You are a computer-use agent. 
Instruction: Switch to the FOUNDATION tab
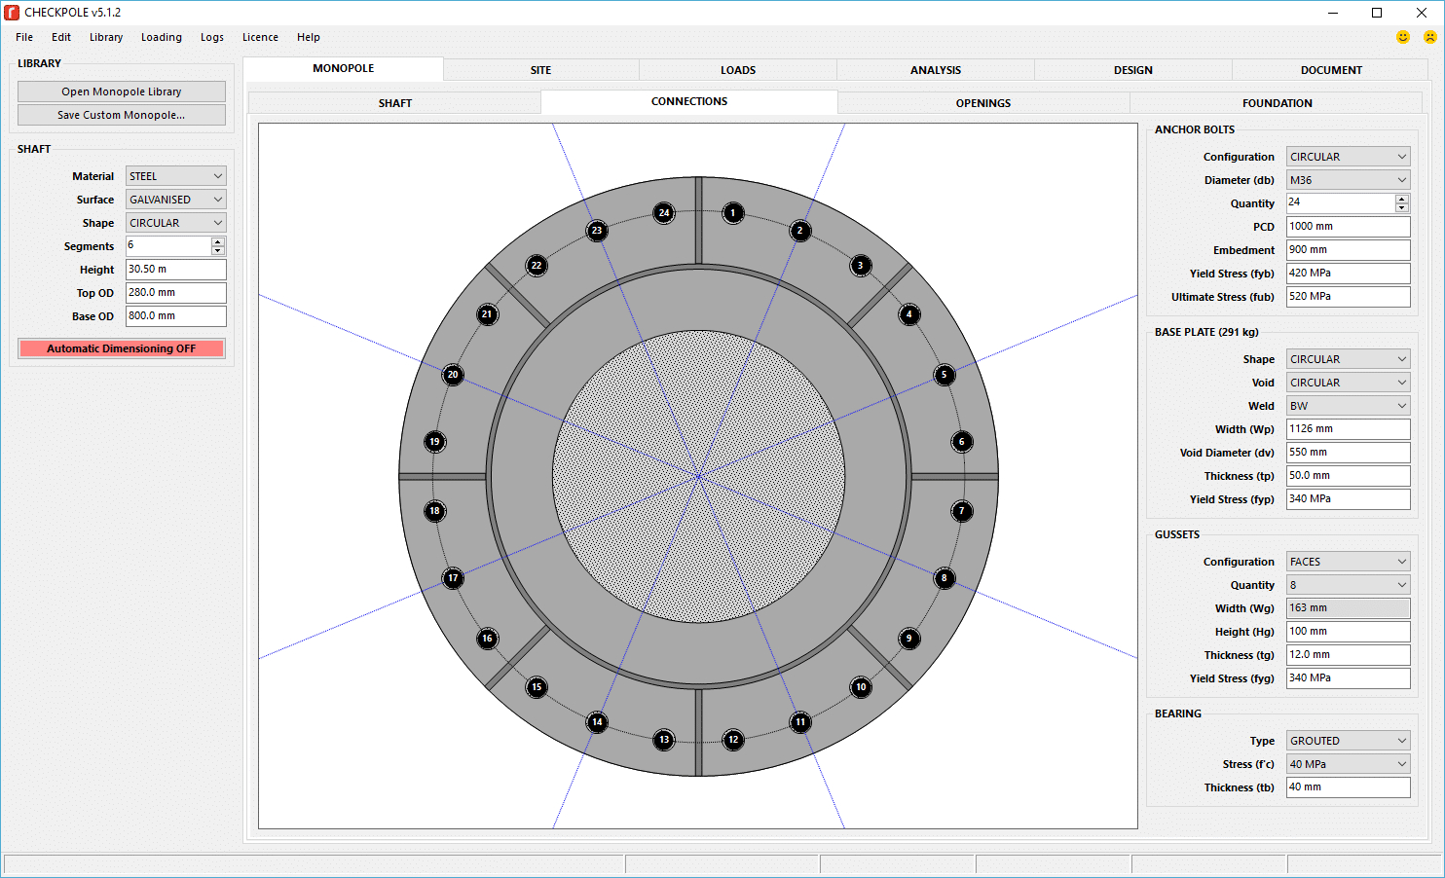pyautogui.click(x=1277, y=102)
